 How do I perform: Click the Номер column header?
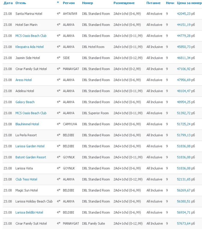[x=87, y=3]
